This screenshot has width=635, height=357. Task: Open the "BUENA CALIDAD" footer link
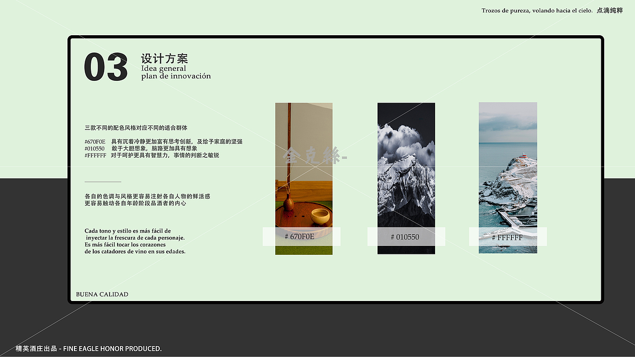(101, 294)
